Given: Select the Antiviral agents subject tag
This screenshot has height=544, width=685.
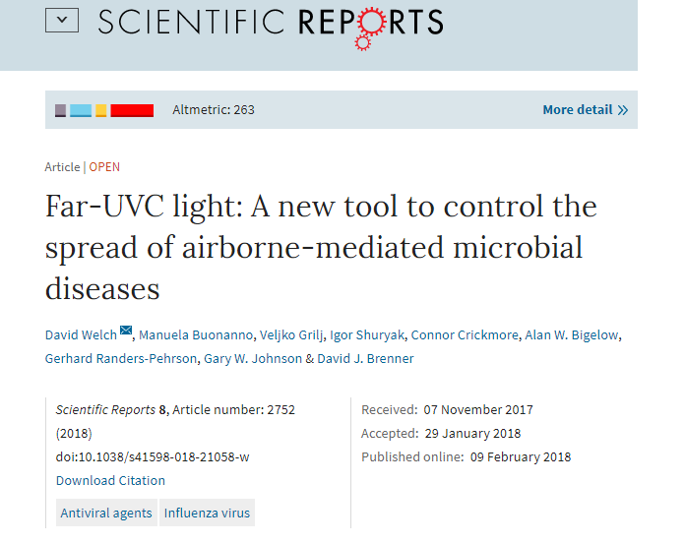Looking at the screenshot, I should tap(106, 513).
